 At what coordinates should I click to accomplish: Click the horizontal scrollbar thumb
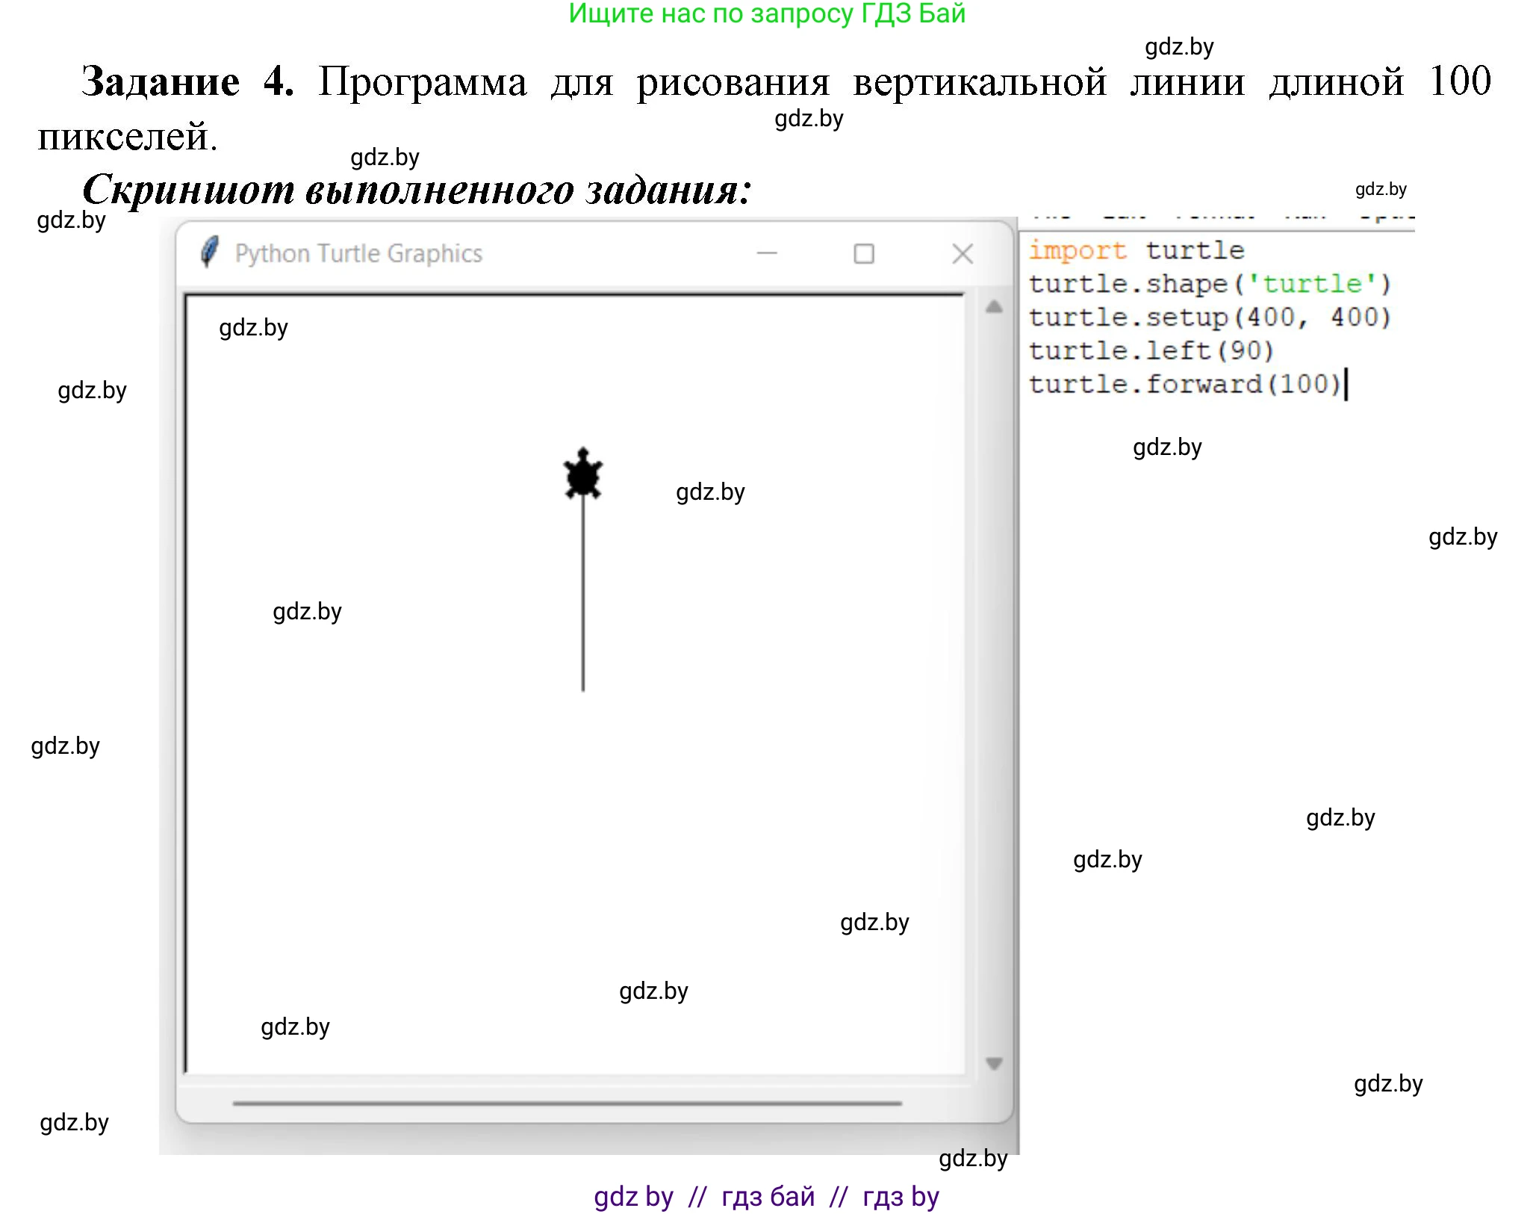point(566,1103)
